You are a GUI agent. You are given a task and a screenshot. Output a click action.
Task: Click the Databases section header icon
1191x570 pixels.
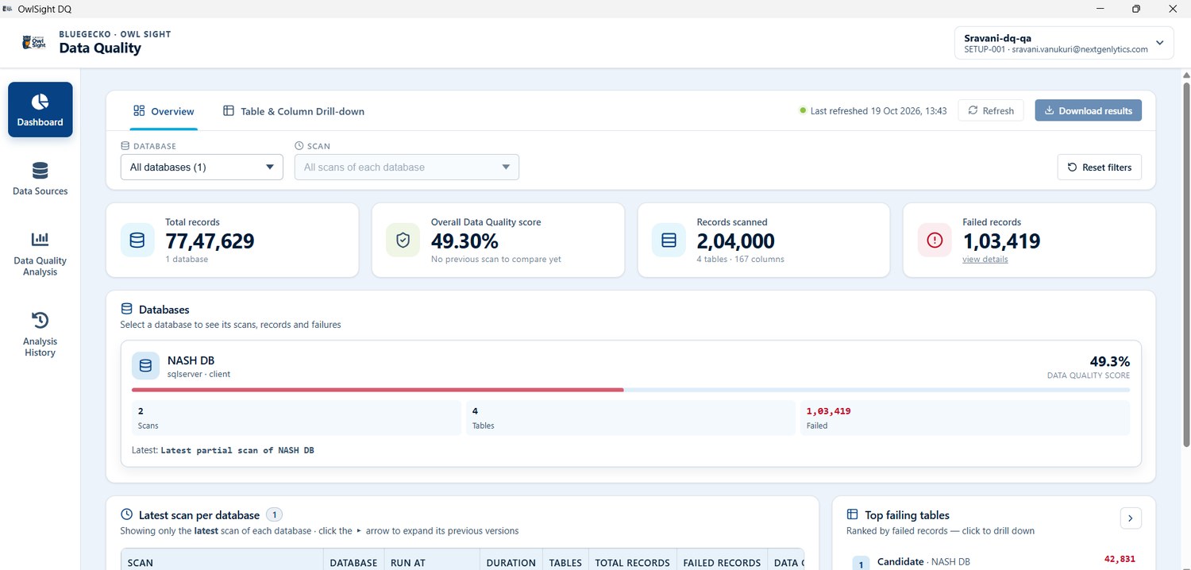coord(126,309)
